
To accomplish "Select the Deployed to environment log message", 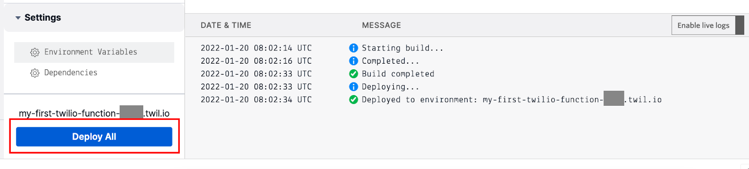I will click(512, 99).
